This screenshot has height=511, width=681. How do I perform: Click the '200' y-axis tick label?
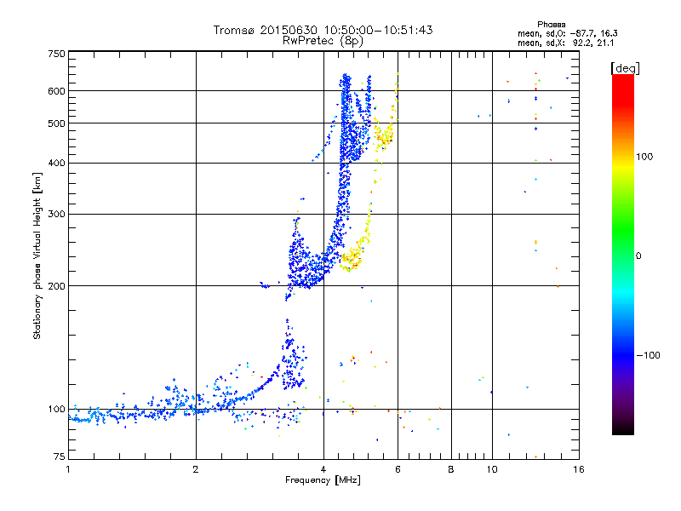tap(56, 286)
